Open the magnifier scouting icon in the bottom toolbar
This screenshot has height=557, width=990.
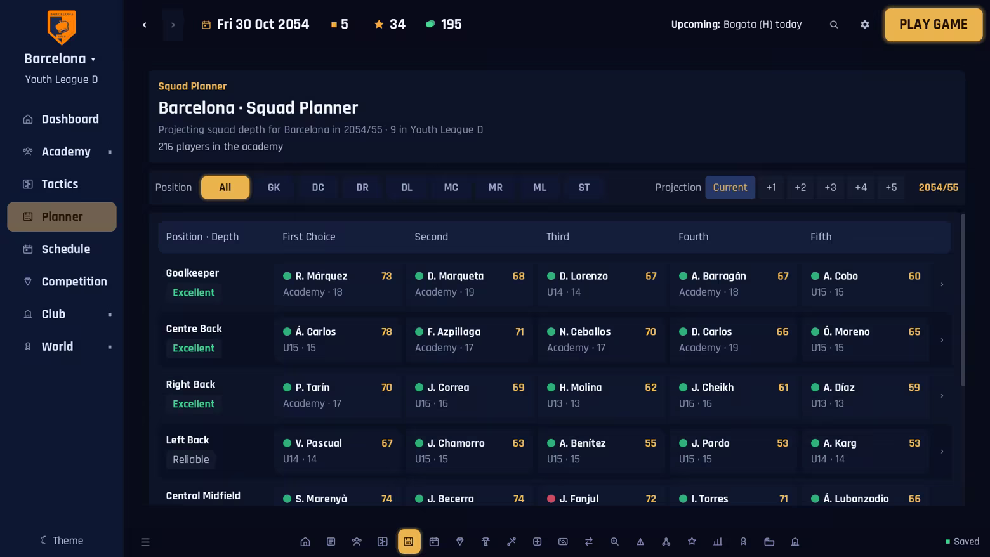tap(614, 542)
